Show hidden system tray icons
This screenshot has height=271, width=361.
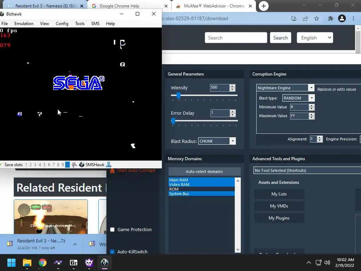click(x=309, y=263)
